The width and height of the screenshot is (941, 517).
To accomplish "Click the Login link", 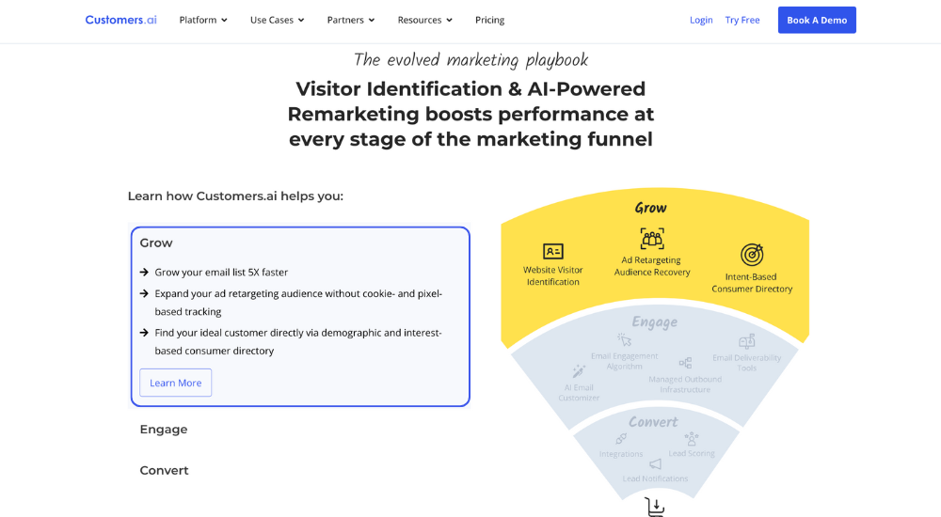I will click(x=701, y=20).
